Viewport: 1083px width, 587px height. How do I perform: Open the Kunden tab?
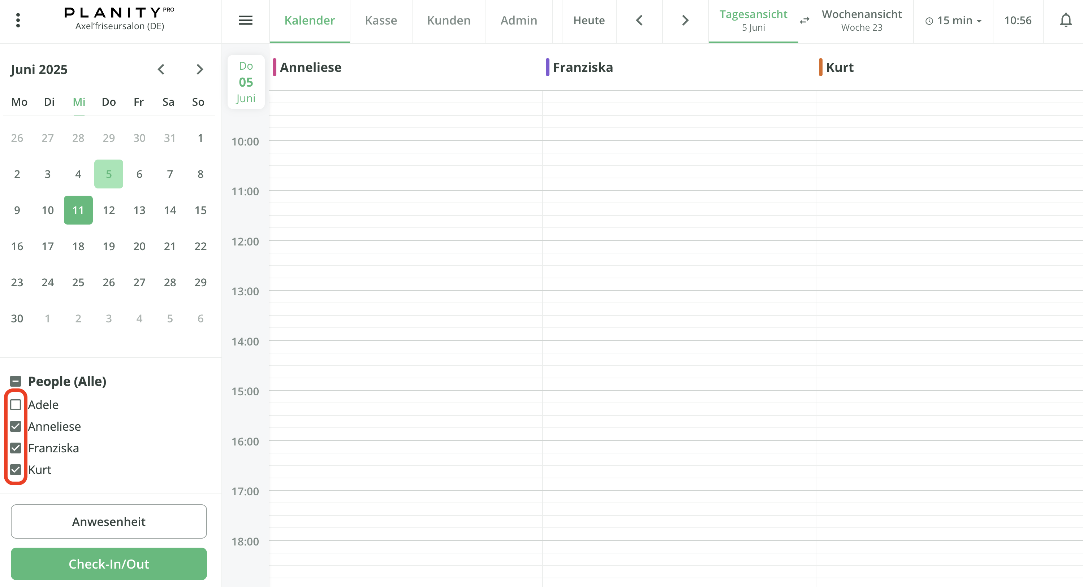(449, 20)
